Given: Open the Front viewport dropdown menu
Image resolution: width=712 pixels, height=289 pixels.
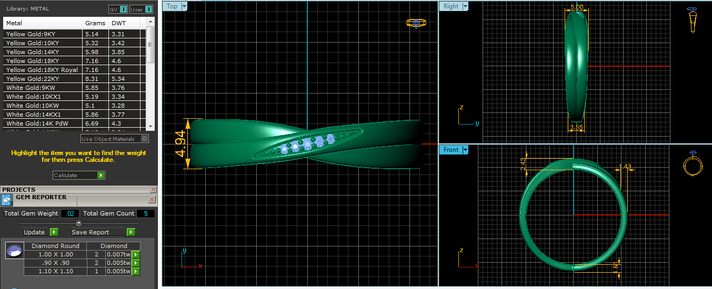Looking at the screenshot, I should click(x=465, y=150).
